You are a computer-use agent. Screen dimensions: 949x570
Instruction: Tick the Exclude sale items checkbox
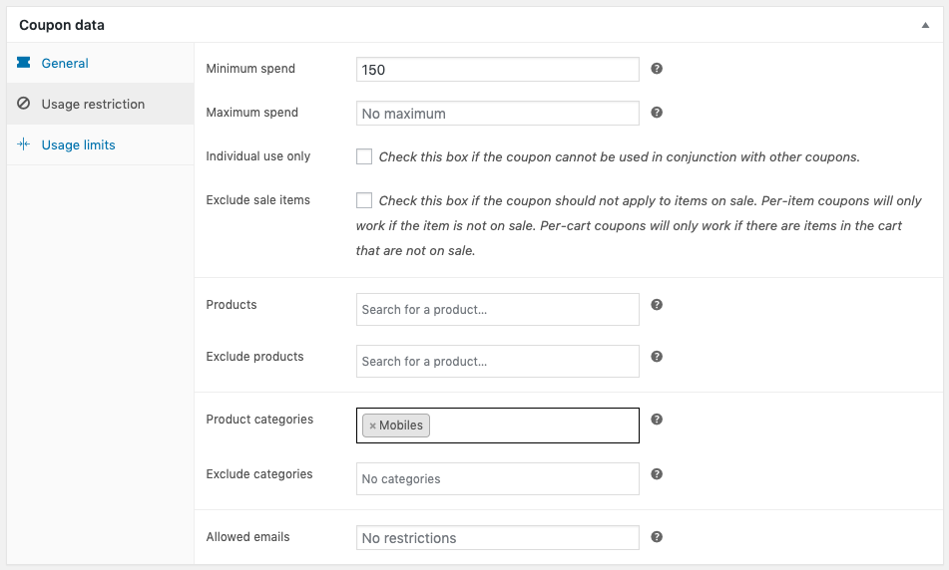coord(364,200)
